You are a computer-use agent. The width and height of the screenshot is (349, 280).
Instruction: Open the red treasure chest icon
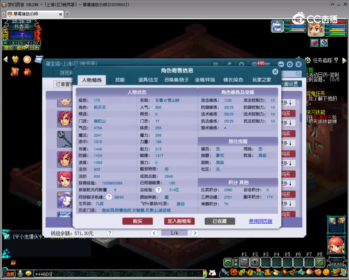point(233,272)
